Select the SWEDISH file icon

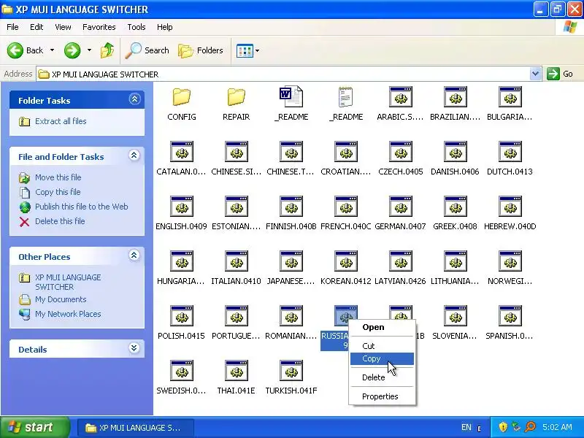pyautogui.click(x=181, y=371)
